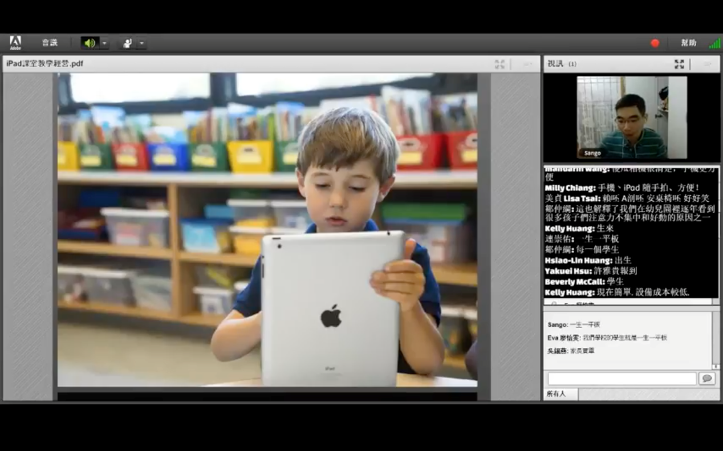Click the Sango name label on video
This screenshot has width=723, height=451.
[x=592, y=153]
